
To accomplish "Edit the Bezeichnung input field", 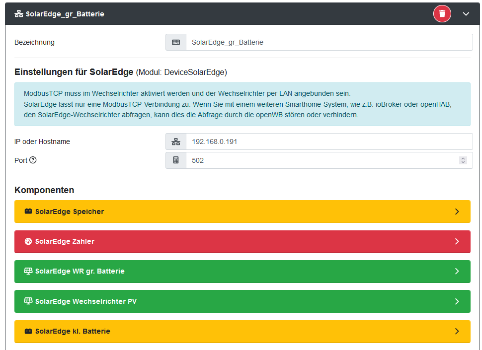I will [329, 42].
